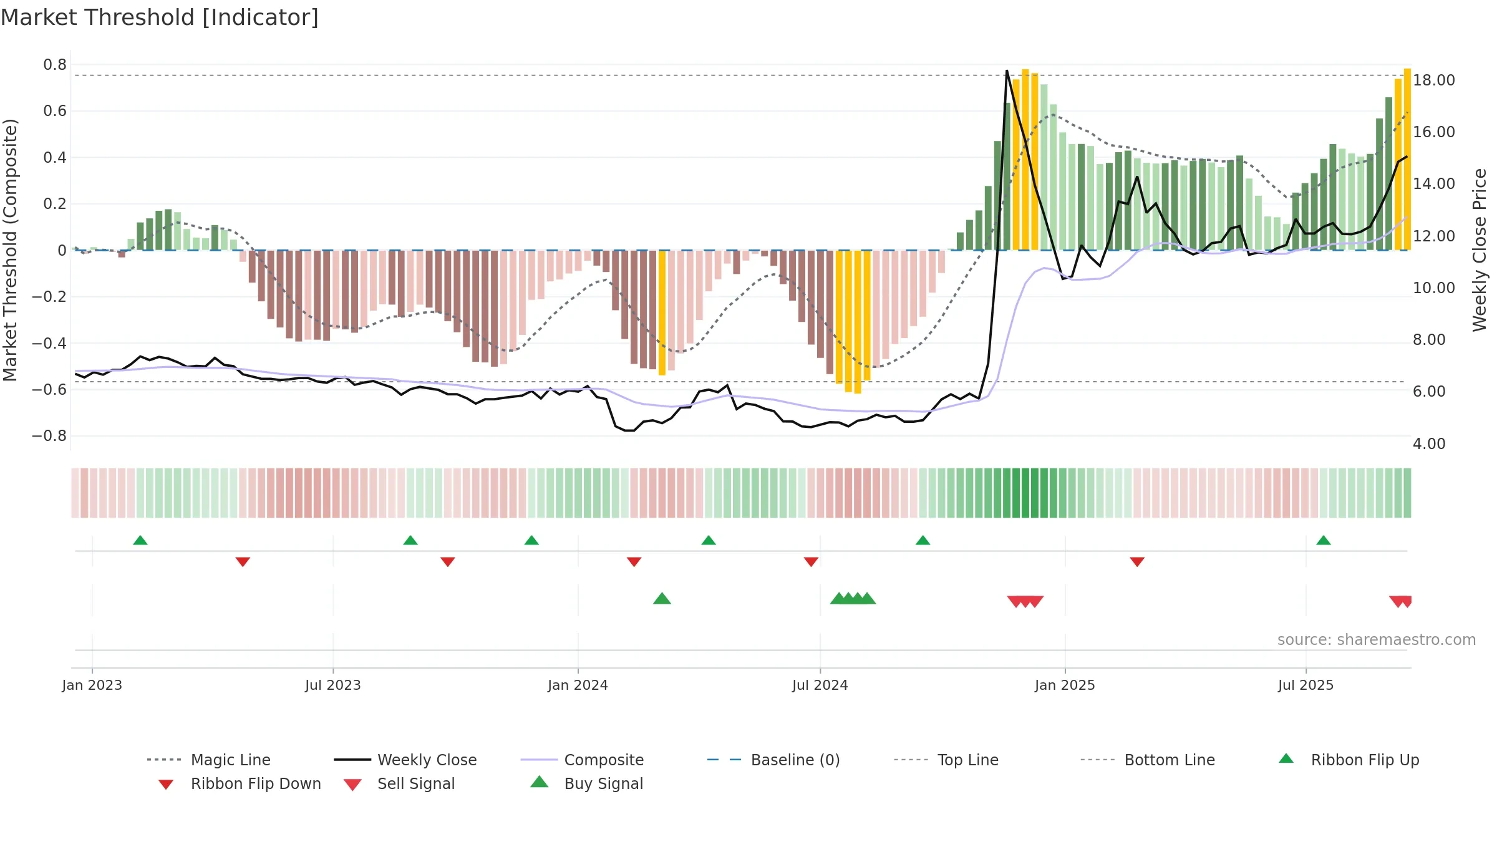The image size is (1497, 842).
Task: Click the right axis title Weekly Close Price
Action: click(1480, 249)
